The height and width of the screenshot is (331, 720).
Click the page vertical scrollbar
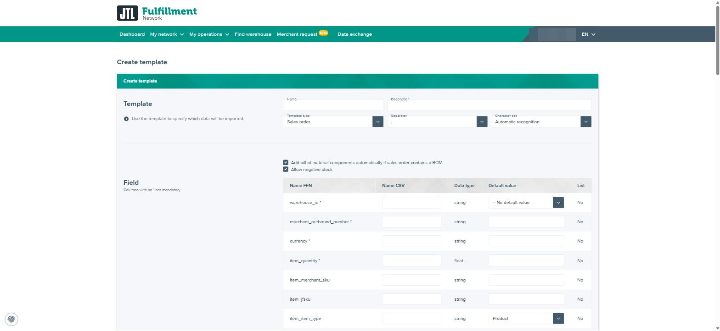coord(717,41)
